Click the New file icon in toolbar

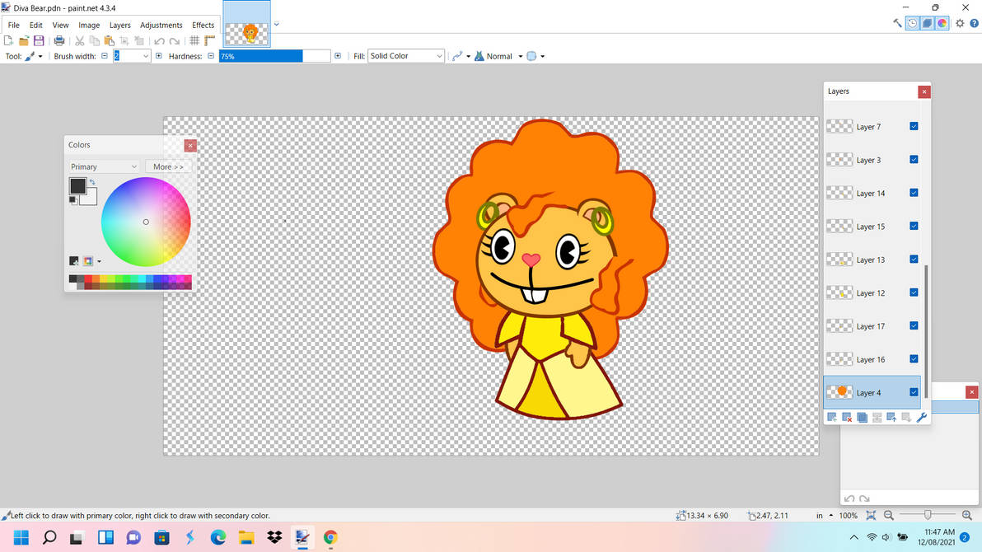click(x=9, y=40)
